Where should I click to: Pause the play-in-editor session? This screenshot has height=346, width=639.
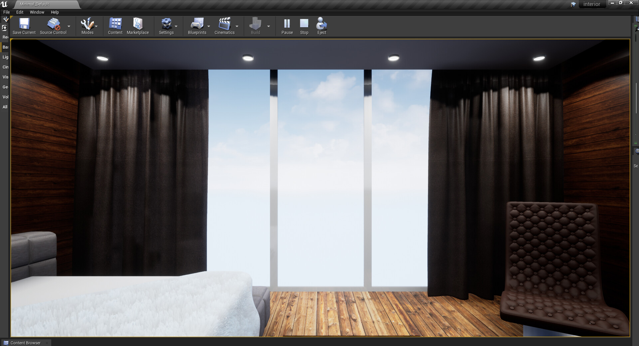(287, 24)
